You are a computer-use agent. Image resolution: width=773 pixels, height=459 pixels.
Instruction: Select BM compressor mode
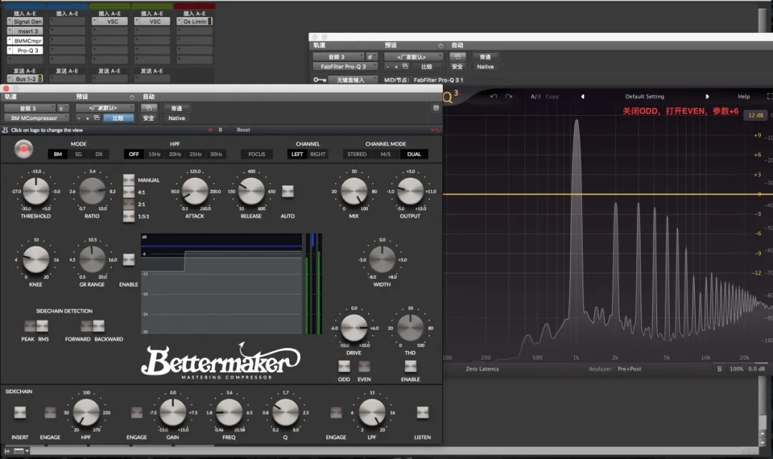[x=58, y=154]
